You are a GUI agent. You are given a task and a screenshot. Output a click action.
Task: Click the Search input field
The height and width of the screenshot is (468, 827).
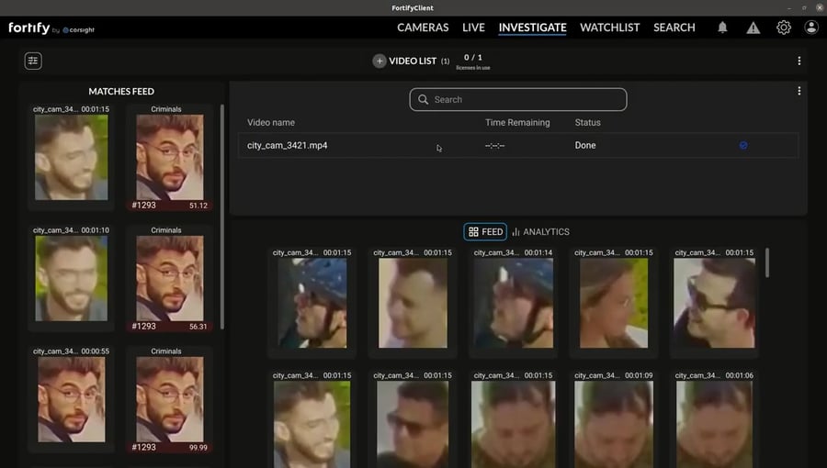coord(528,99)
